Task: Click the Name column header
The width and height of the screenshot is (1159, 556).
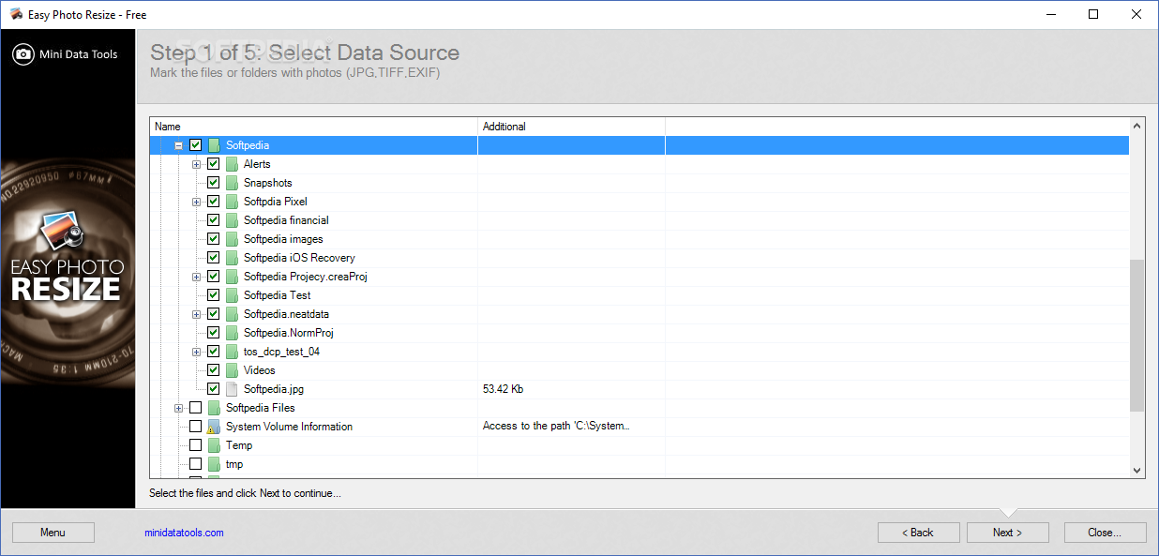Action: (x=313, y=127)
